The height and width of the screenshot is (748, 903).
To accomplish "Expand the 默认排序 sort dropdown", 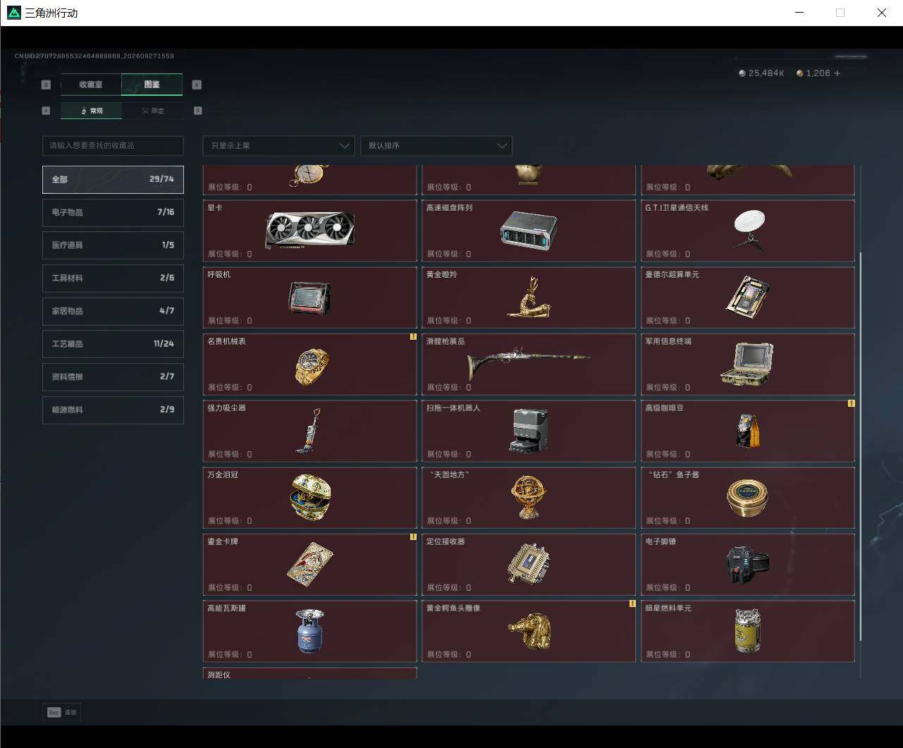I will click(436, 146).
